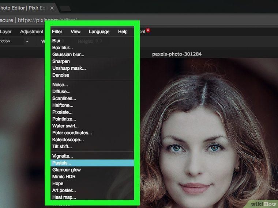Apply the Hope filter

coord(92,184)
